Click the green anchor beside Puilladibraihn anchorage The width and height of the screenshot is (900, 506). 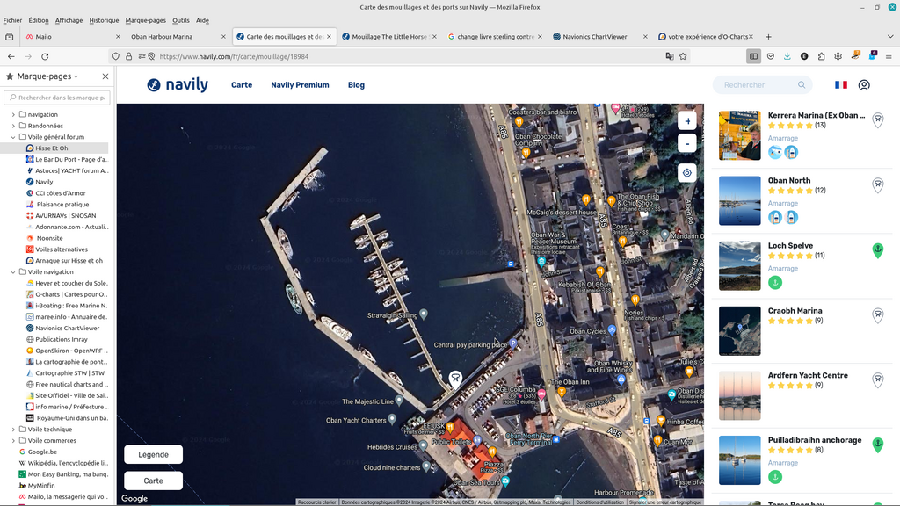(x=878, y=445)
